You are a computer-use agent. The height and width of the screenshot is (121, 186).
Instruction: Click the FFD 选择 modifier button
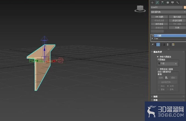pos(177,24)
